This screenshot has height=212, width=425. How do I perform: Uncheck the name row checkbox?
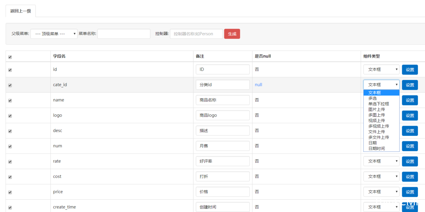[x=10, y=101]
